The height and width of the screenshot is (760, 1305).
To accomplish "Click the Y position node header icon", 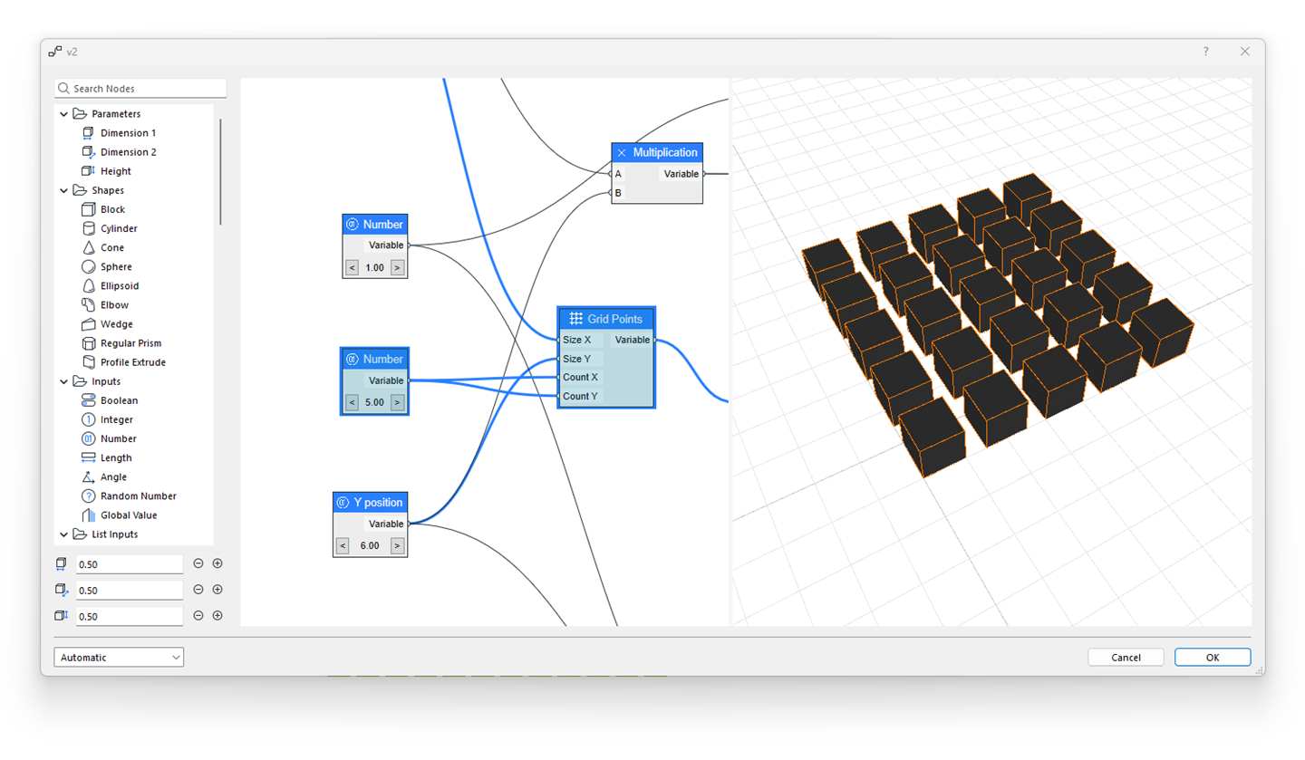I will (343, 502).
